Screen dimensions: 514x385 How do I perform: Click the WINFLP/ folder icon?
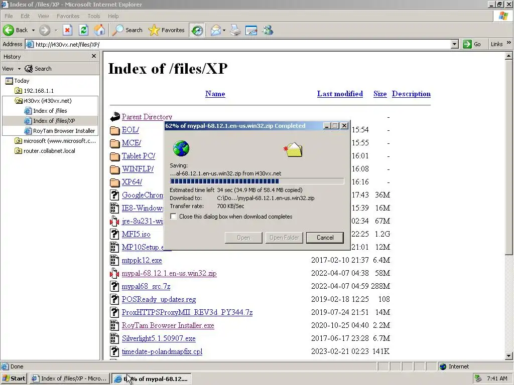click(x=114, y=169)
